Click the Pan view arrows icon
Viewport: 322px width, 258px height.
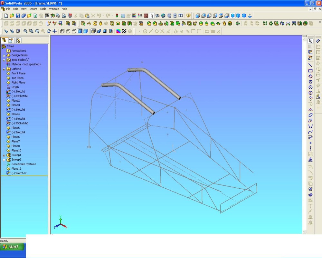click(x=54, y=31)
